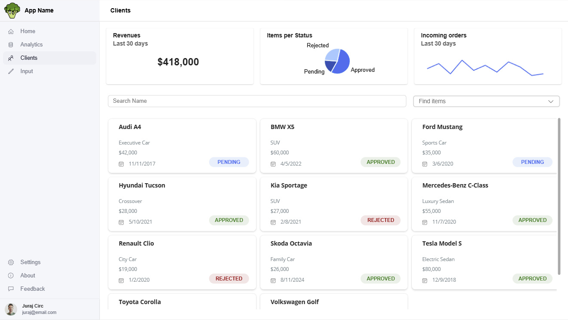Viewport: 568px width, 320px height.
Task: Click the PENDING badge on Ford Mustang
Action: click(x=532, y=162)
